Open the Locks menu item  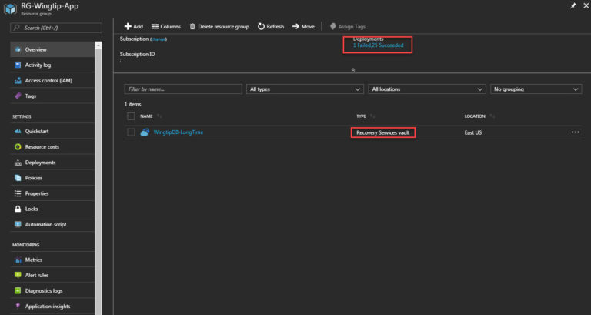52,209
